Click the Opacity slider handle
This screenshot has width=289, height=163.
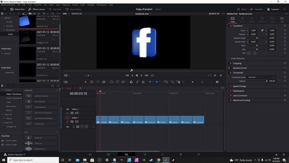(267, 81)
